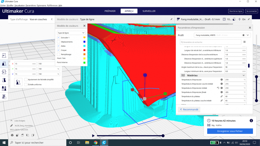Open settings visibility hamburger menu
The width and height of the screenshot is (260, 146).
[244, 42]
